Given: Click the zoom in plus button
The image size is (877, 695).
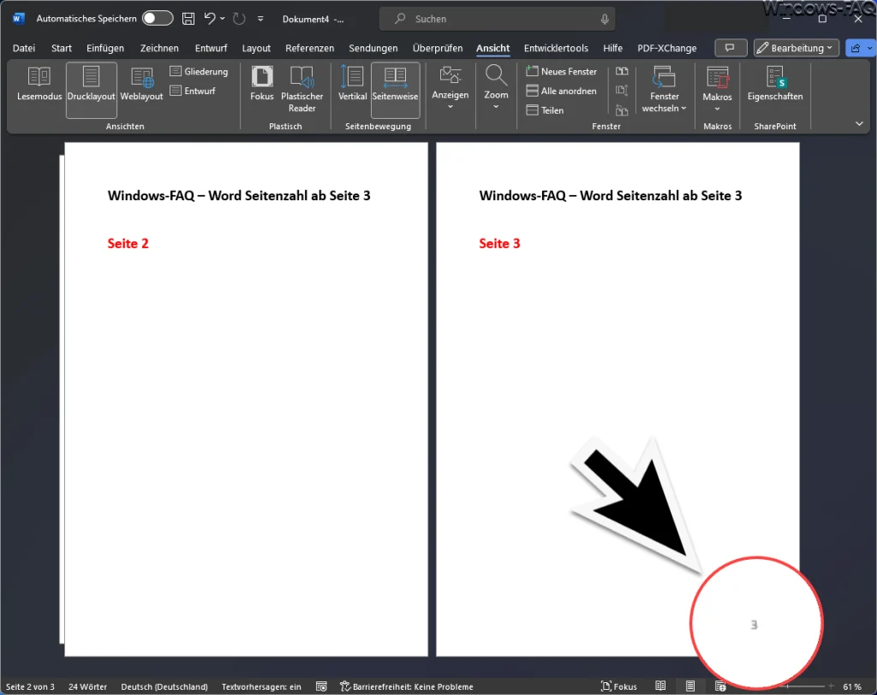Looking at the screenshot, I should (831, 686).
